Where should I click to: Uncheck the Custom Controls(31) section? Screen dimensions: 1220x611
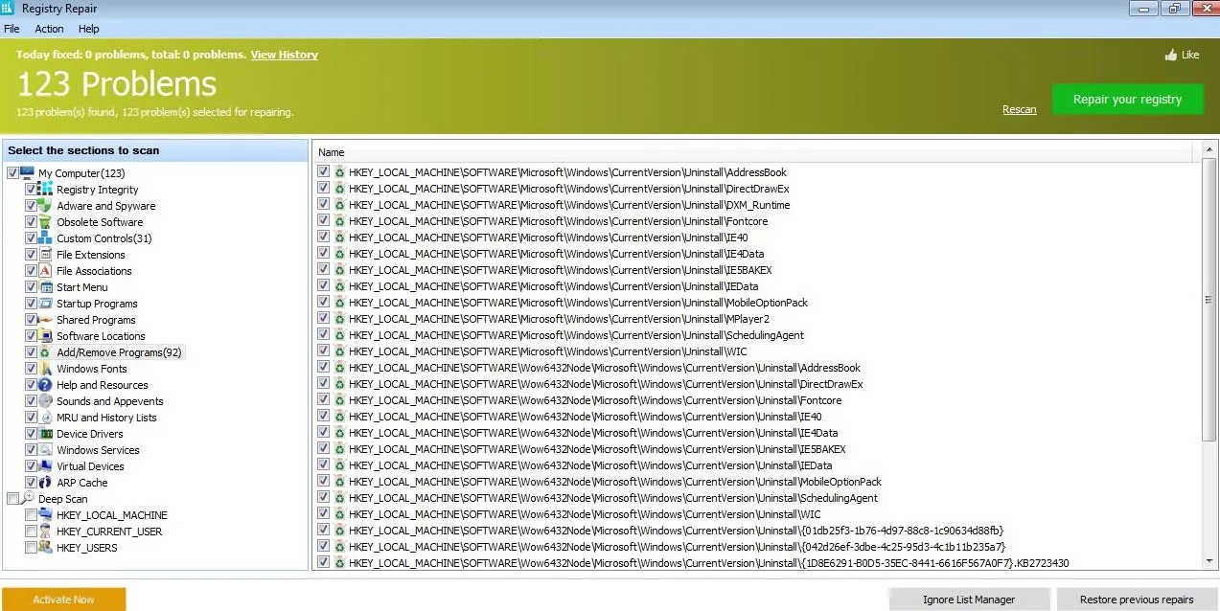pos(30,238)
